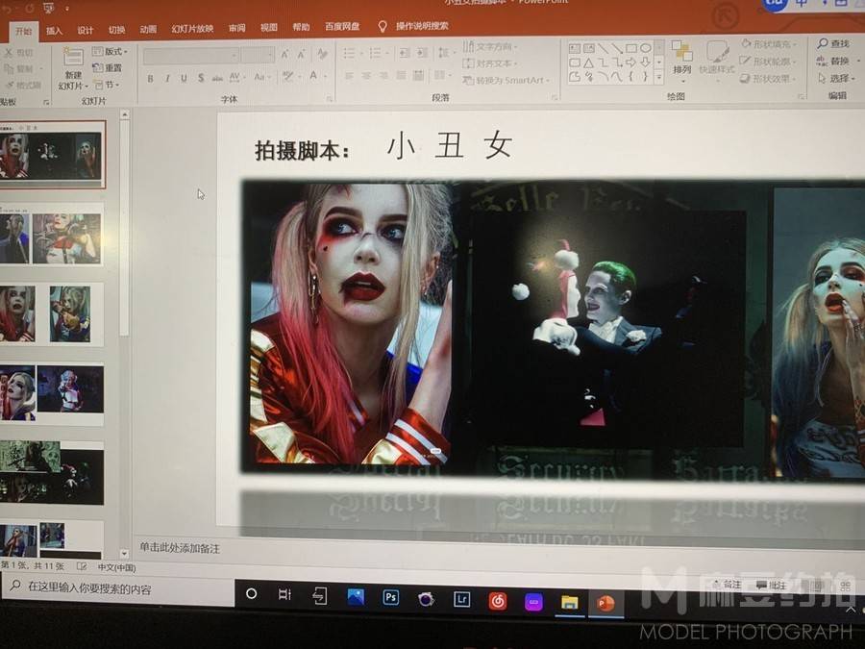Screen dimensions: 865x649
Task: Open the Font size combo box
Action: tap(258, 55)
